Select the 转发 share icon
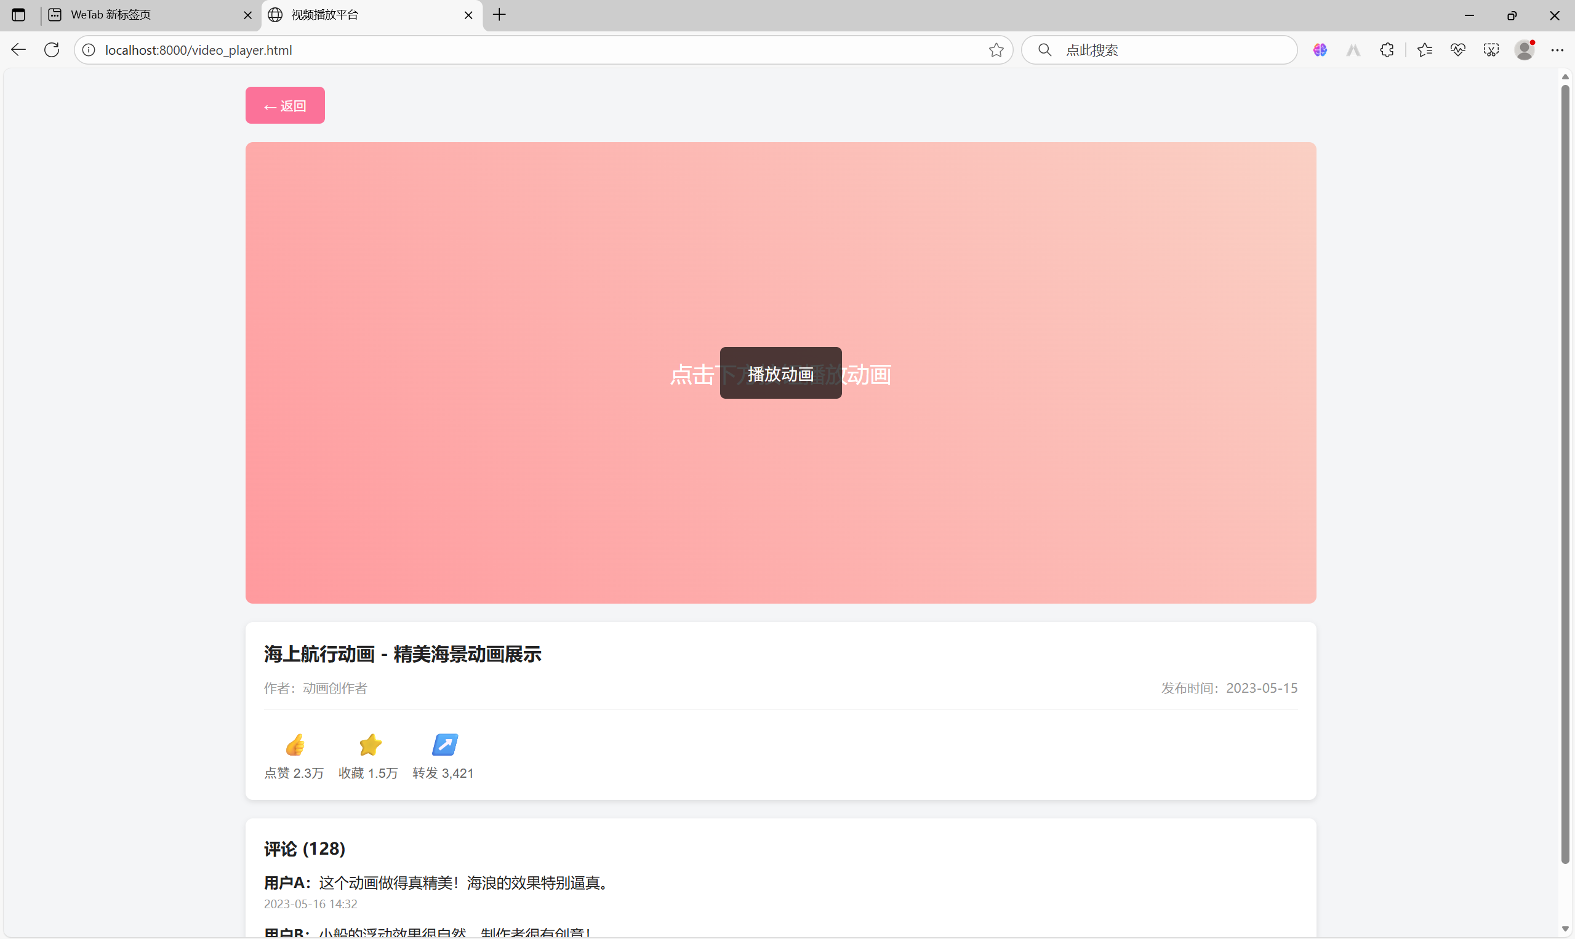Viewport: 1575px width, 939px height. tap(444, 745)
